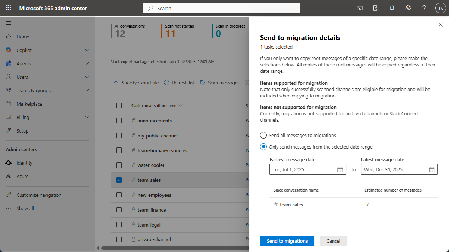
Task: Close the migration details panel
Action: (x=440, y=25)
